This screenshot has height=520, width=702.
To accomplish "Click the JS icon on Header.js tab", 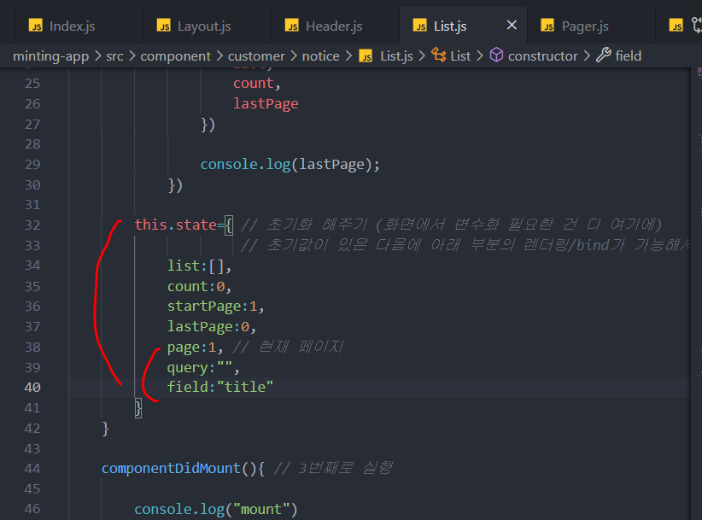I will pos(292,26).
